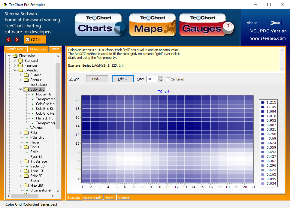Click the Chart styles root folder icon

pyautogui.click(x=15, y=56)
